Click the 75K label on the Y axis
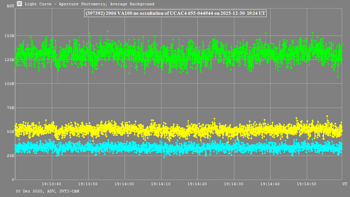Image resolution: width=350 pixels, height=197 pixels. pos(10,108)
